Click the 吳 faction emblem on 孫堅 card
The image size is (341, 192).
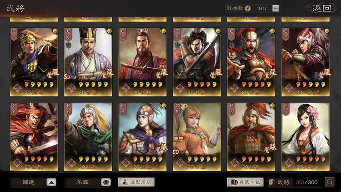[x=17, y=162]
